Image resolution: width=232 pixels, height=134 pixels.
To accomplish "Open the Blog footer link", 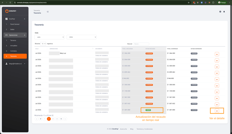I will point(132,129).
